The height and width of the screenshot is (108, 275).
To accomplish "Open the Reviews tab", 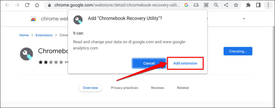I will (x=157, y=88).
